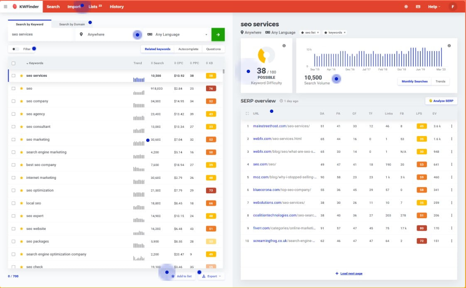Toggle the theme sun icon
Viewport: 466px width, 288px height.
pos(406,7)
